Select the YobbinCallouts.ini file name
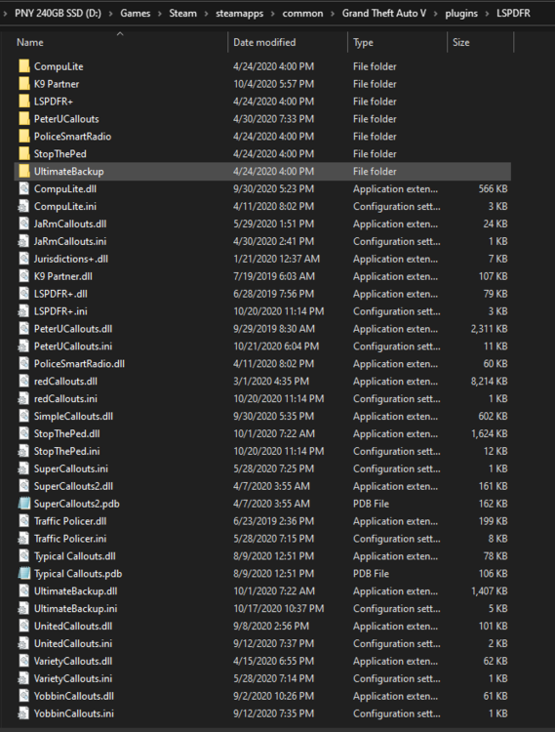The image size is (555, 732). 74,713
